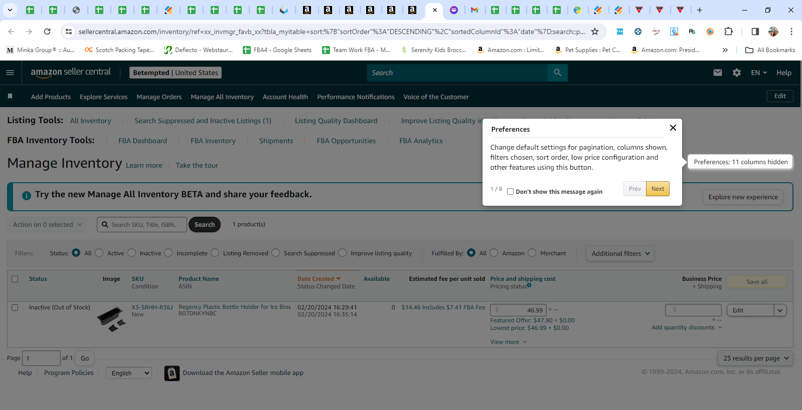Go to Manage Orders
The width and height of the screenshot is (802, 410).
coord(159,97)
